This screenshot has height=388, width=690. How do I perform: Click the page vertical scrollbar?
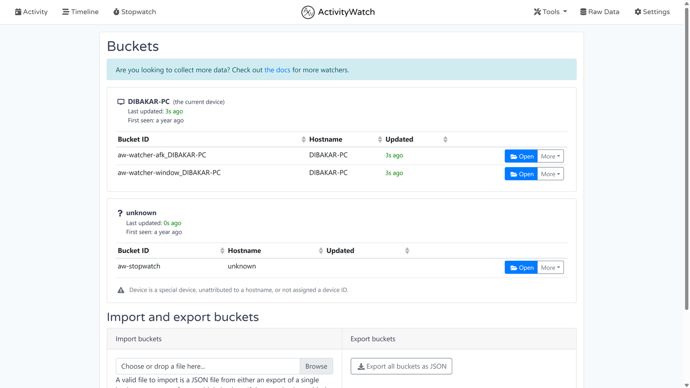coord(686,159)
